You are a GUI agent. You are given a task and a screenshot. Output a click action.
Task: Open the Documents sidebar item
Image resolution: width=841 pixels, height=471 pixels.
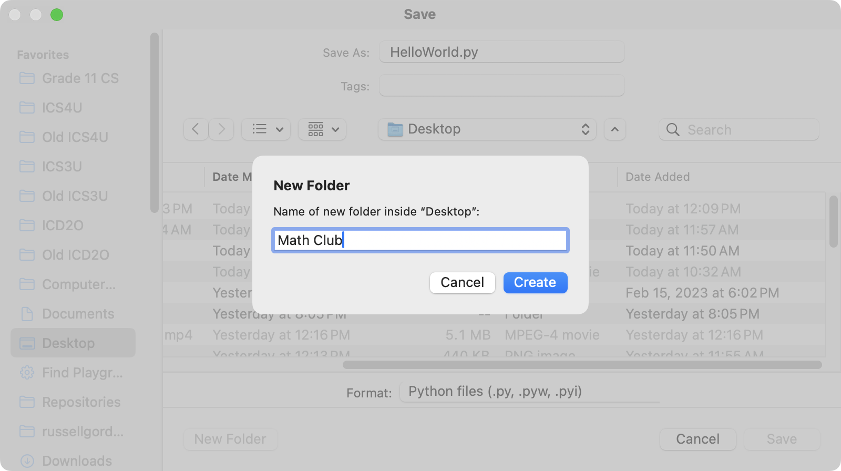pos(78,314)
